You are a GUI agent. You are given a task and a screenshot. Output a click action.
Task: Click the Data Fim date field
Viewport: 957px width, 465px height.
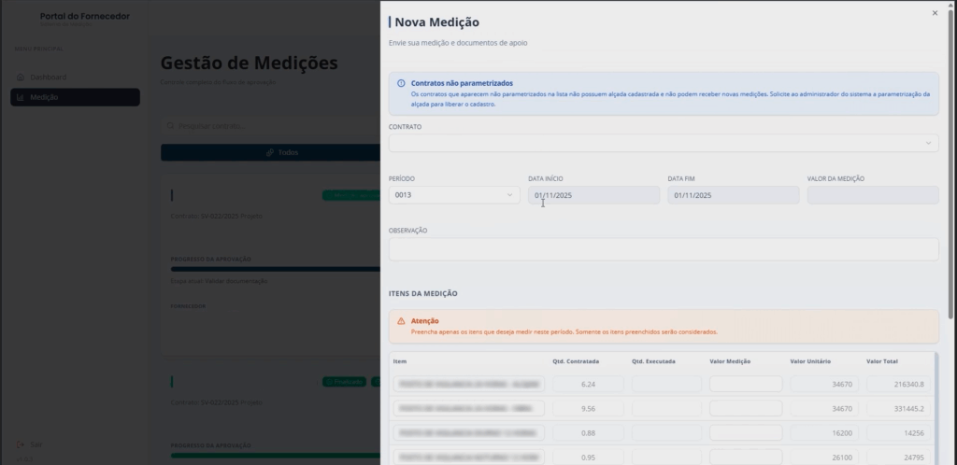pos(733,195)
